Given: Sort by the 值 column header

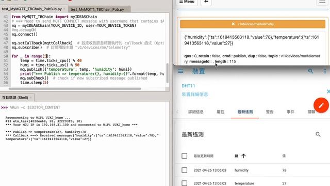Looking at the screenshot, I should (284, 156).
